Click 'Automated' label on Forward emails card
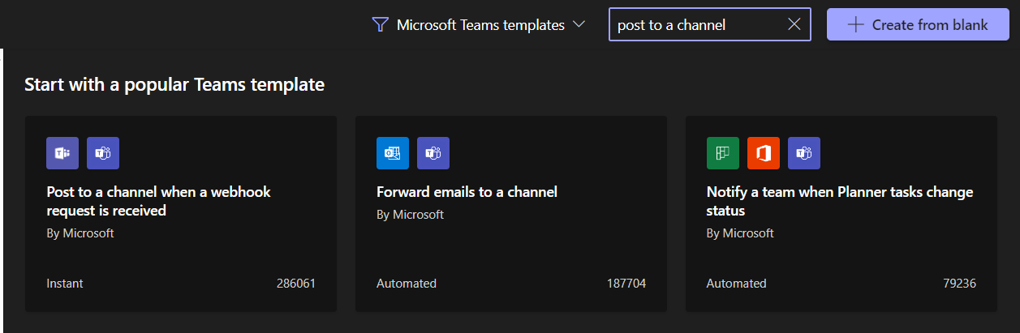The image size is (1020, 333). (x=407, y=284)
